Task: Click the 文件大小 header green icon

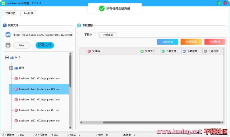Action: tap(142, 51)
